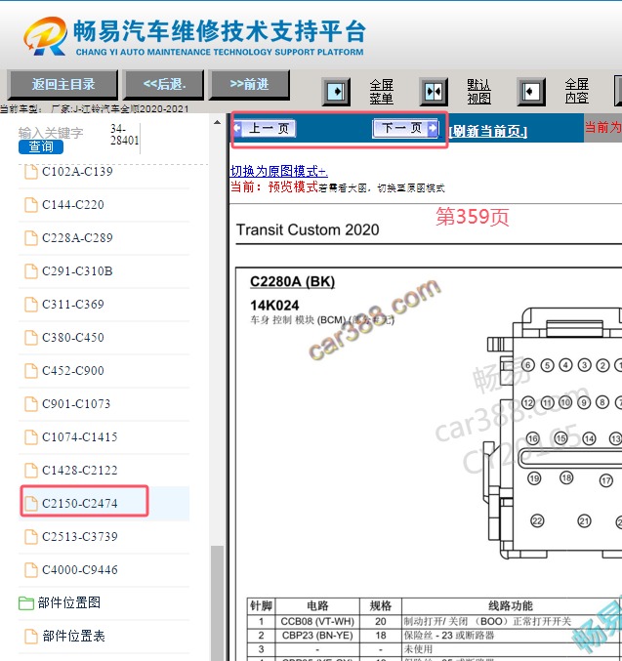
Task: Focus the keyword input field
Action: click(51, 133)
